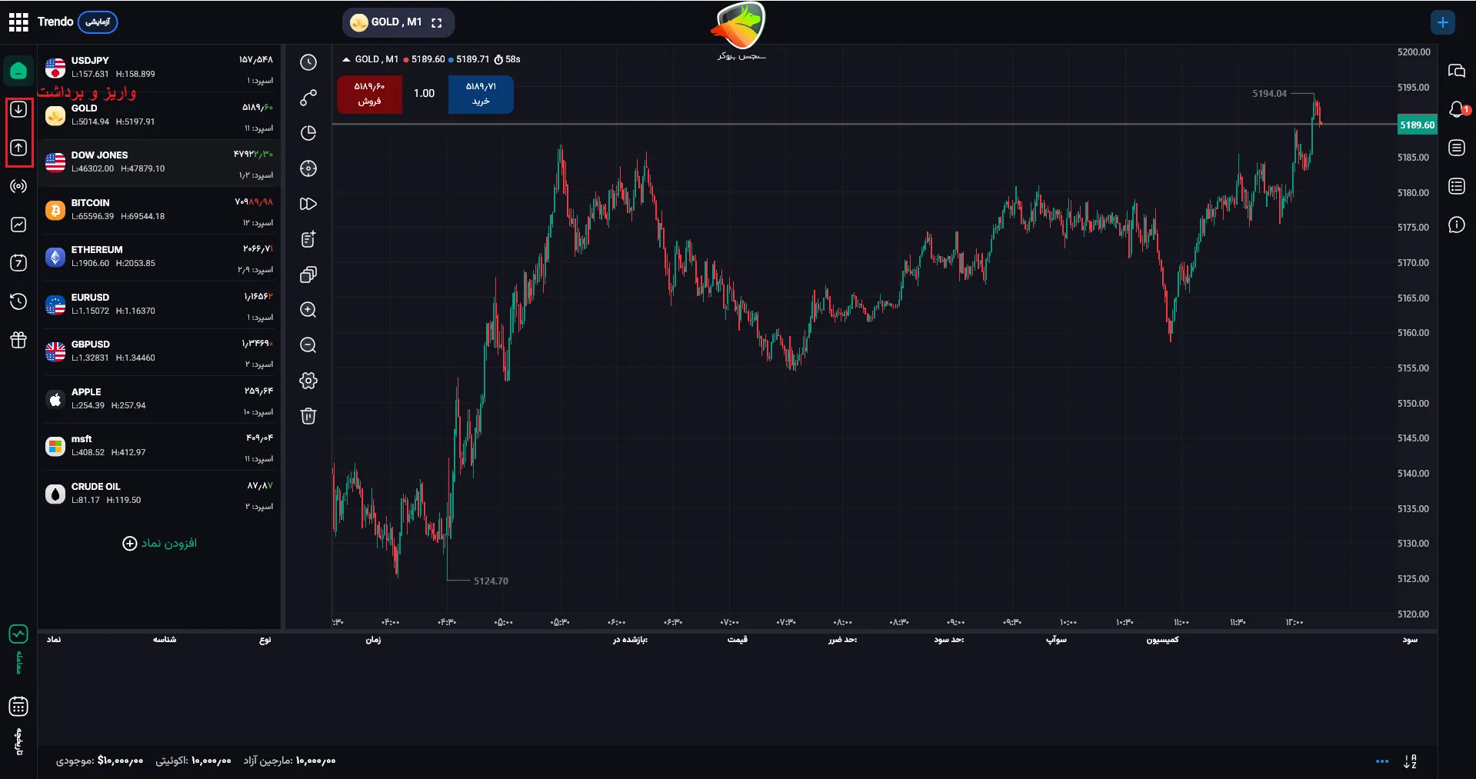The height and width of the screenshot is (779, 1476).
Task: Zoom out on the chart
Action: [x=308, y=345]
